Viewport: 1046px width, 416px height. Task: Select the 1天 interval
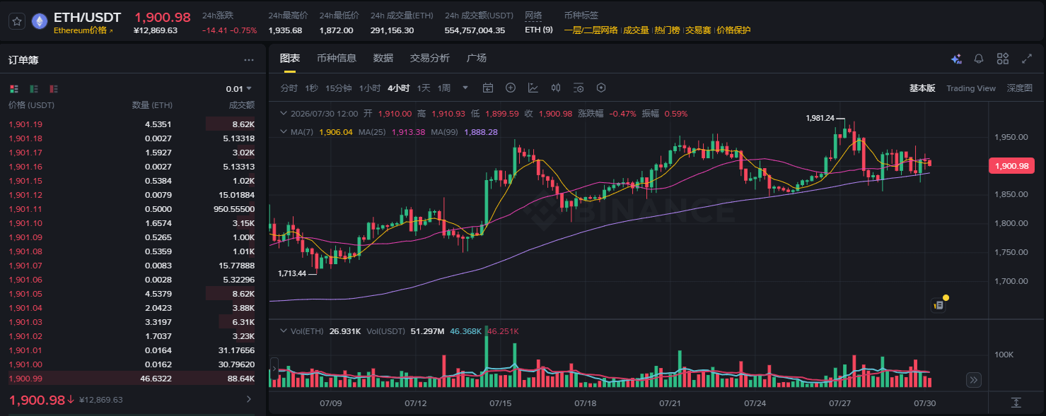(x=424, y=88)
